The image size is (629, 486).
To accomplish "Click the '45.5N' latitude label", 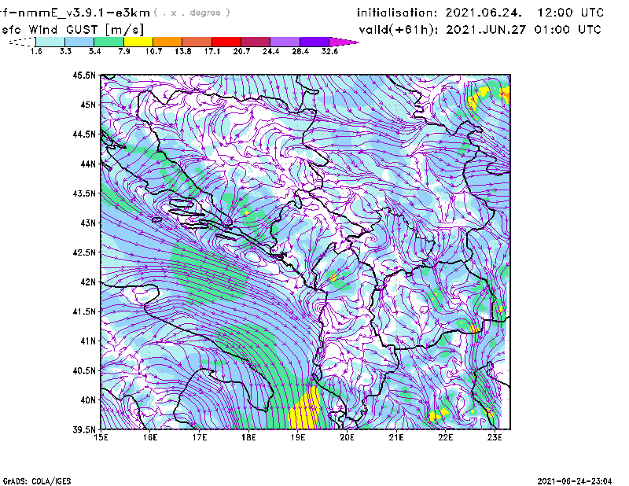I will [84, 75].
